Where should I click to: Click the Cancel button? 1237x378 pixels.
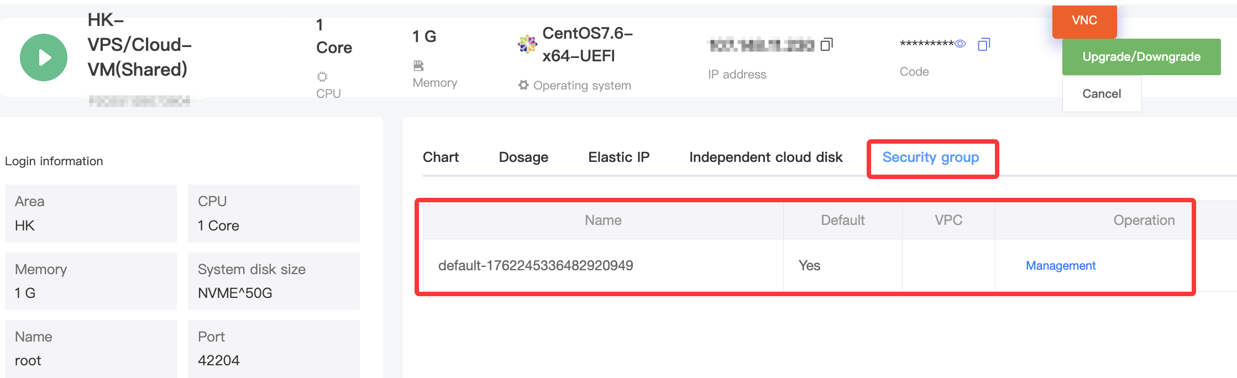[1101, 93]
